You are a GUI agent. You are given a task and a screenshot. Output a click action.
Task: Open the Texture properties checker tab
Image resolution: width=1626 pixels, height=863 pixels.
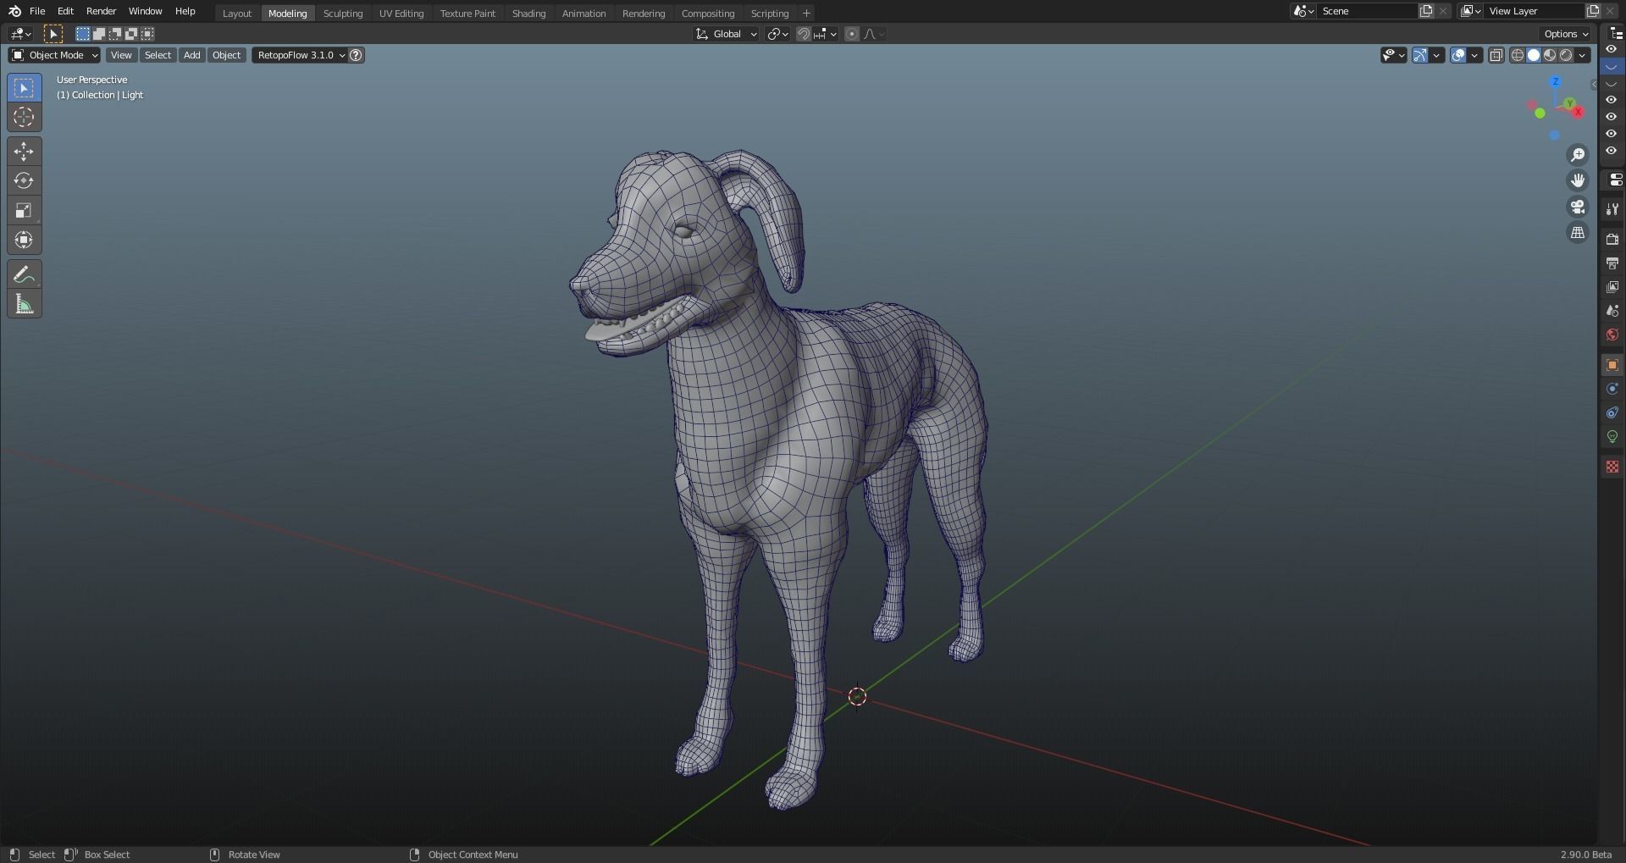tap(1612, 467)
